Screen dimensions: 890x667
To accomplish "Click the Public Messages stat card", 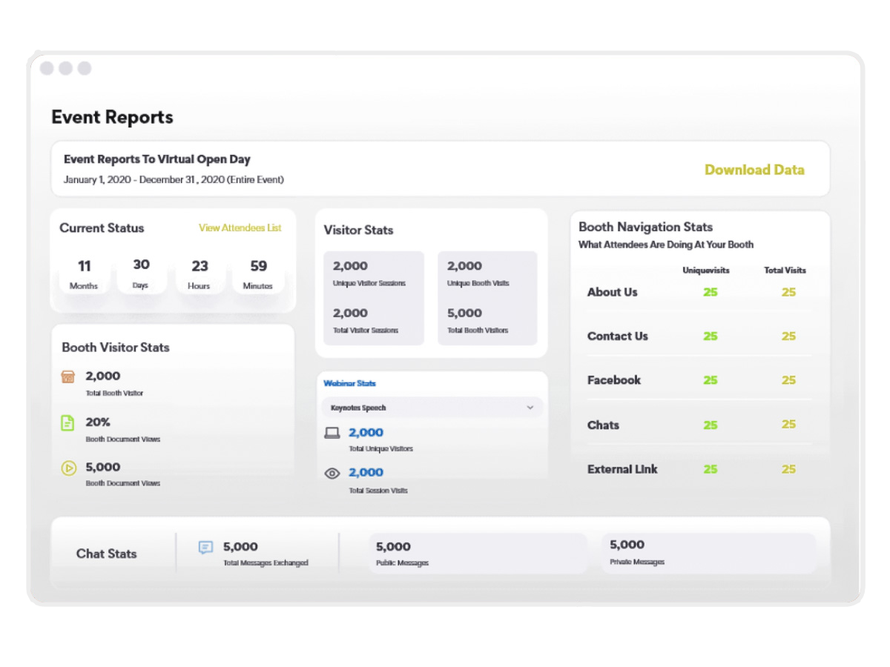I will (477, 554).
